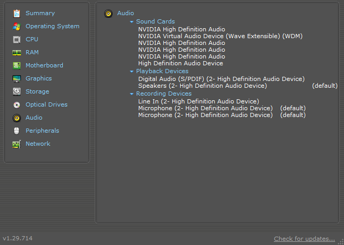Open the Summary section

(40, 13)
